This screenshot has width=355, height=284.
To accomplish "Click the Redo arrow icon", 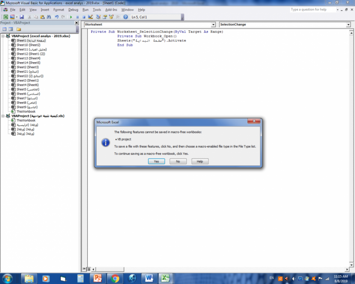I will [63, 17].
